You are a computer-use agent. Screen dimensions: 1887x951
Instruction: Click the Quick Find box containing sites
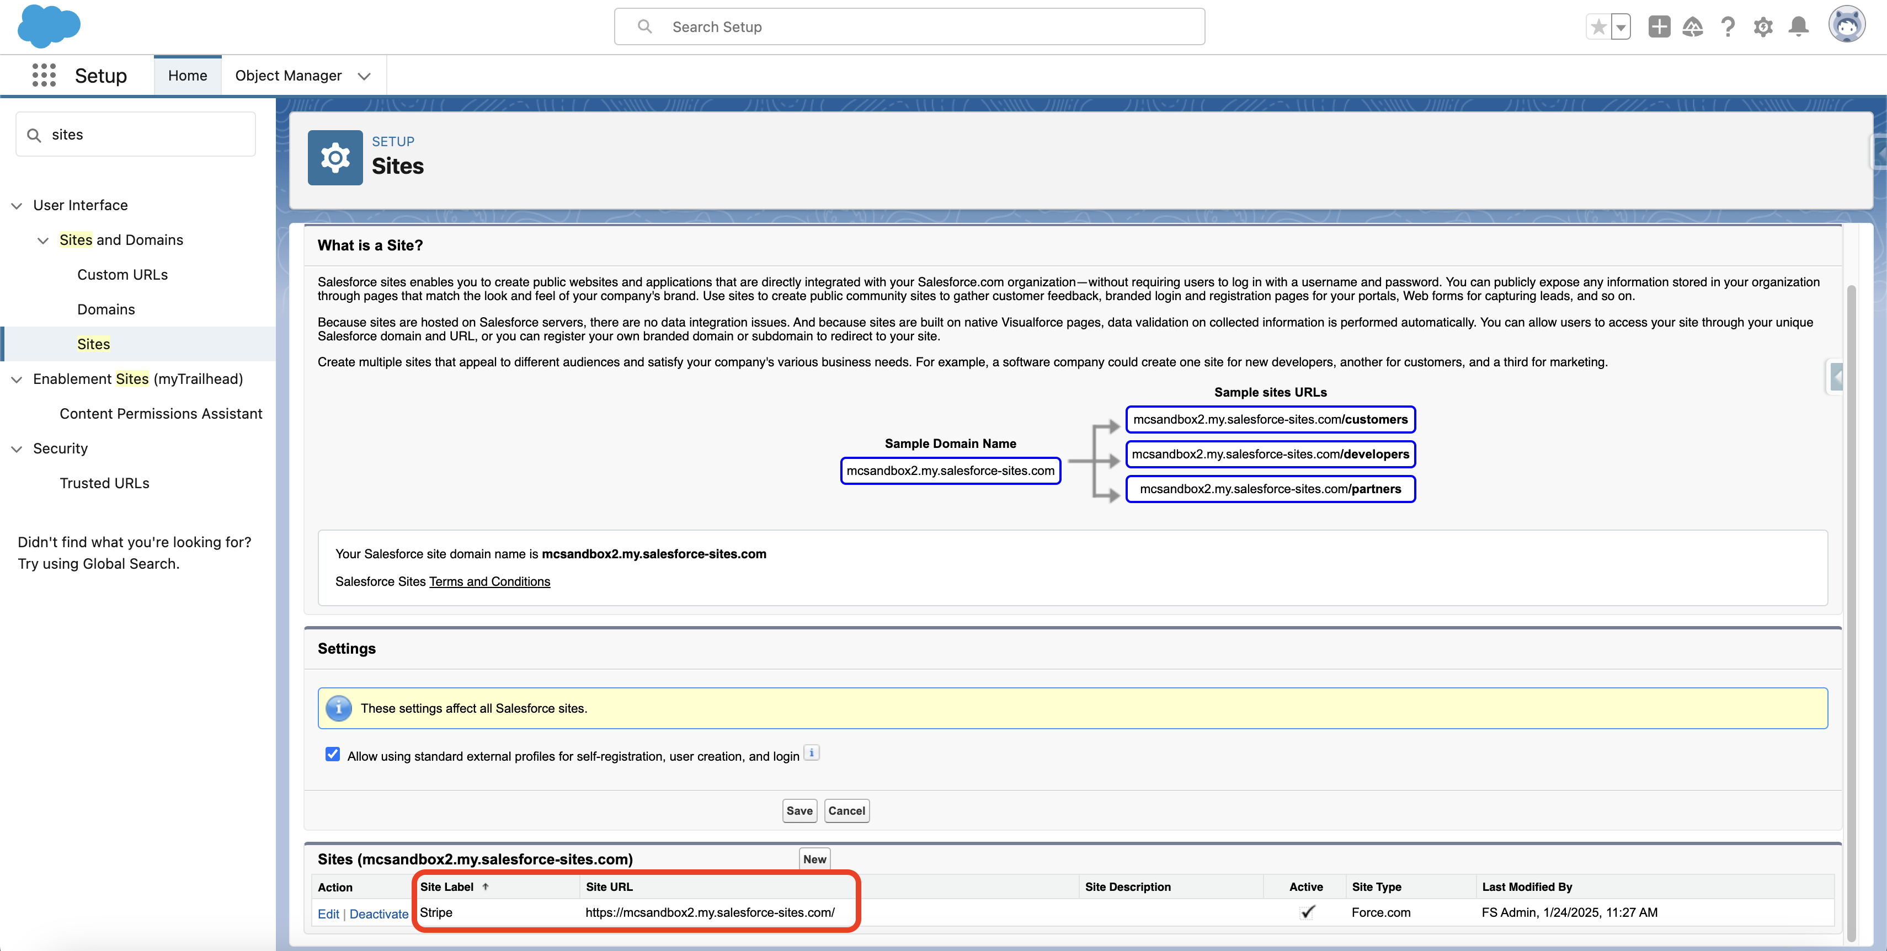tap(136, 134)
